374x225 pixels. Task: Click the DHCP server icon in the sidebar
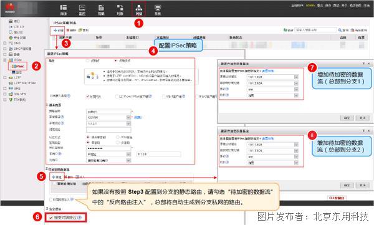[x=11, y=49]
